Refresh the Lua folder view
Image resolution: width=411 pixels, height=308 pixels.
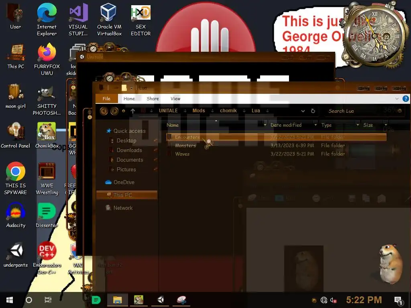click(x=313, y=111)
